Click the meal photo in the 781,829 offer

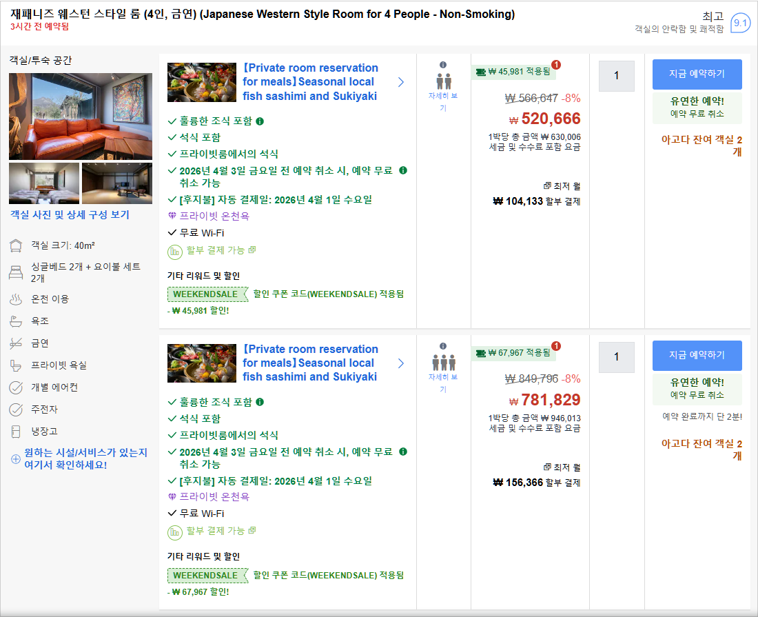pos(202,363)
